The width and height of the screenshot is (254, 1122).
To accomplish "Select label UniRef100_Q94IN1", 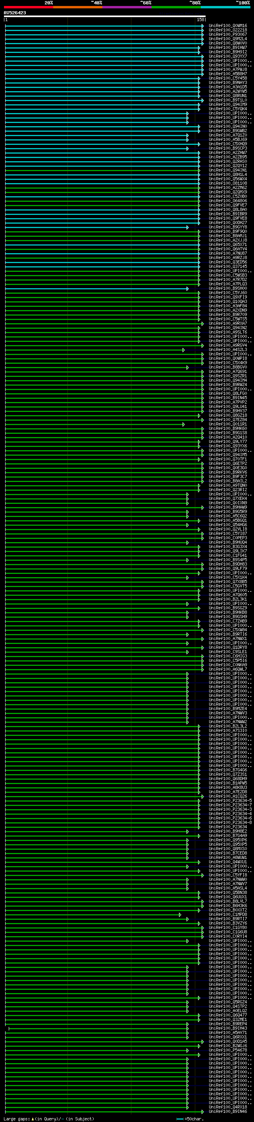I will pyautogui.click(x=227, y=170).
